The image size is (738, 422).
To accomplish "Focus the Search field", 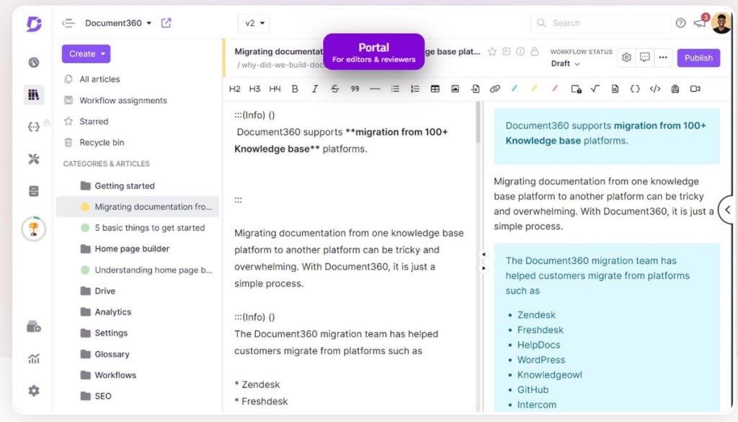I will tap(600, 23).
